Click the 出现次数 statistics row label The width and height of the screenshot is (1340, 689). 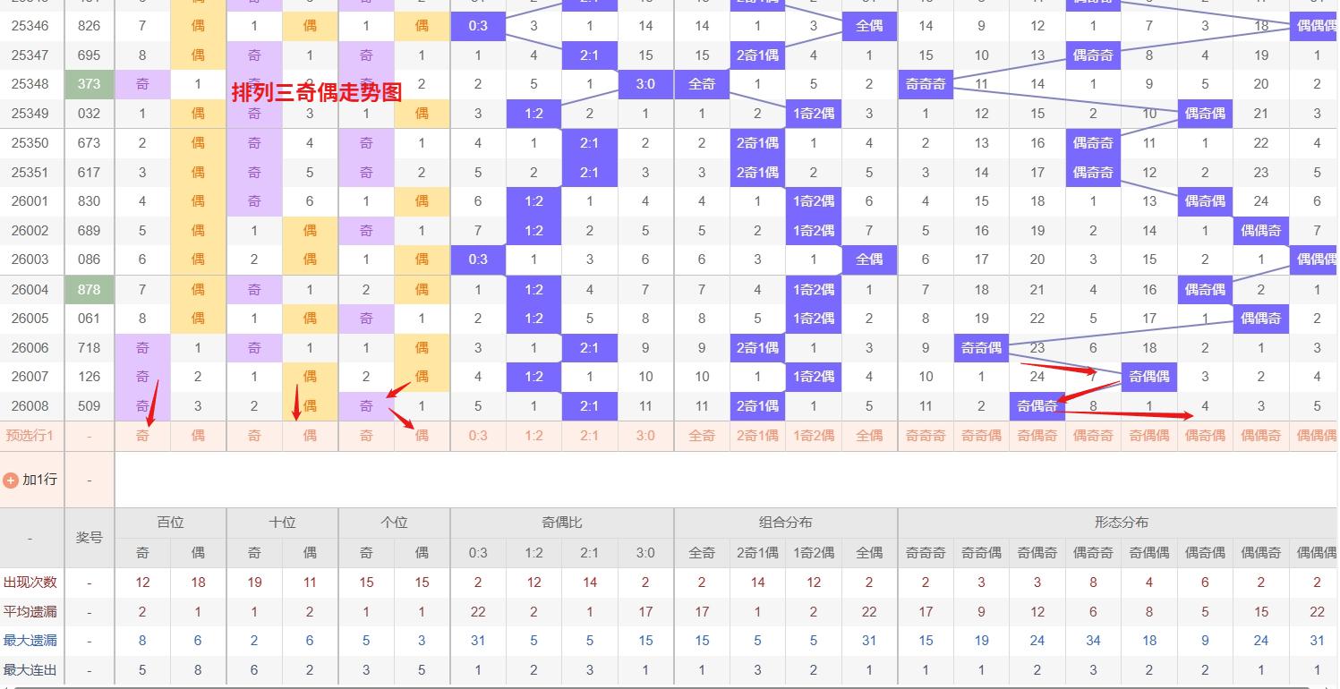30,583
